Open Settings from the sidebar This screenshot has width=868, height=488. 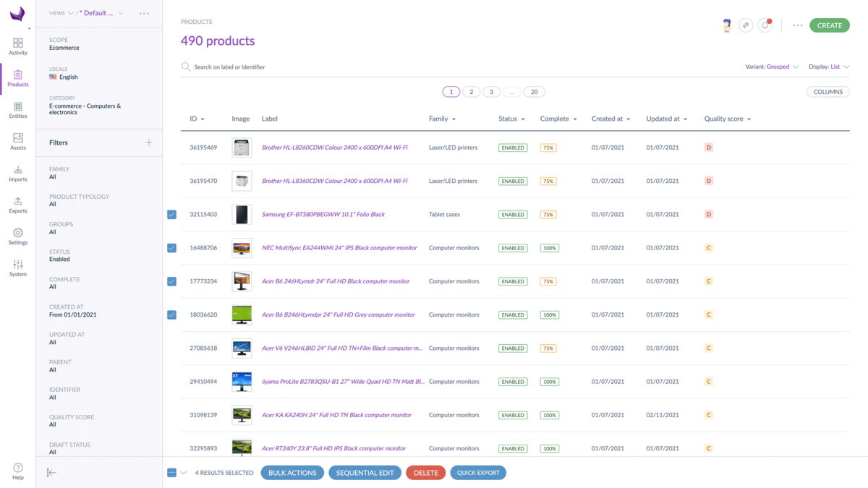click(x=18, y=236)
